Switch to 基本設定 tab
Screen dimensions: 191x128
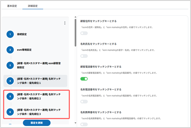coord(12,7)
